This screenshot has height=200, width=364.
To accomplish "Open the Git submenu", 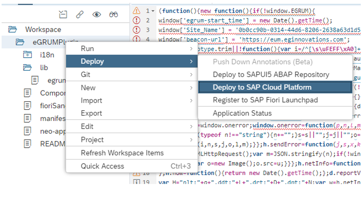I will pyautogui.click(x=132, y=75).
